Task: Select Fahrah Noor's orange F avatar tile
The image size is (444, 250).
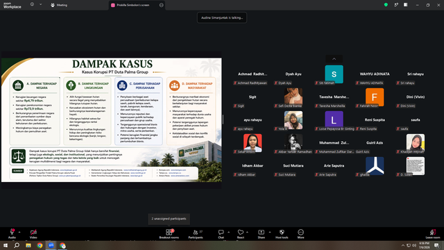Action: pyautogui.click(x=375, y=97)
